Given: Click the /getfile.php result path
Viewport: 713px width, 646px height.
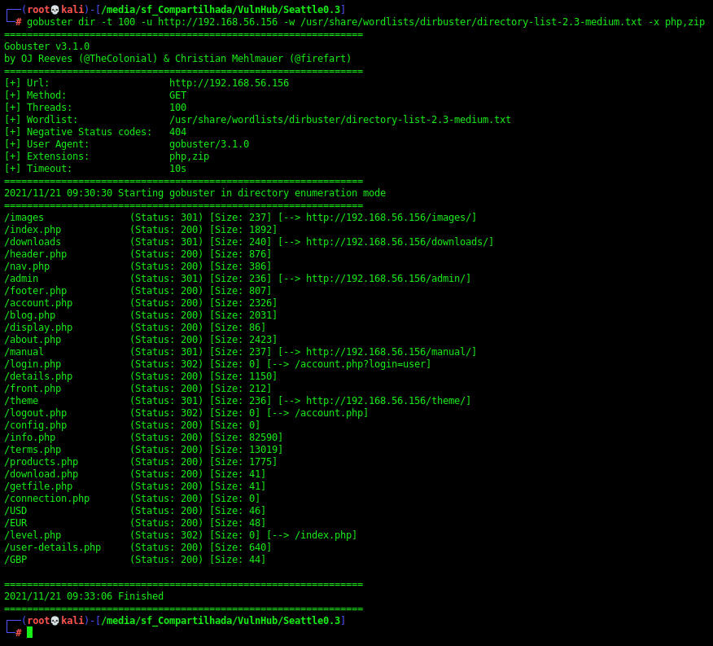Looking at the screenshot, I should pos(38,486).
